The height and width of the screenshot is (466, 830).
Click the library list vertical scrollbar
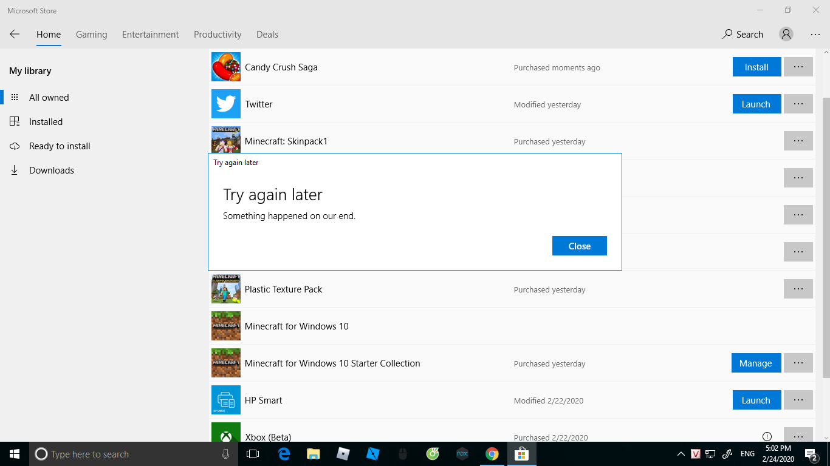click(x=826, y=237)
